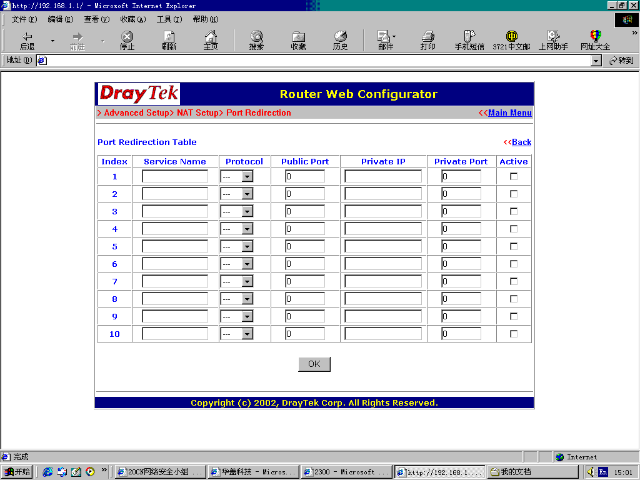The width and height of the screenshot is (640, 480).
Task: Expand the address bar dropdown arrow
Action: point(596,61)
